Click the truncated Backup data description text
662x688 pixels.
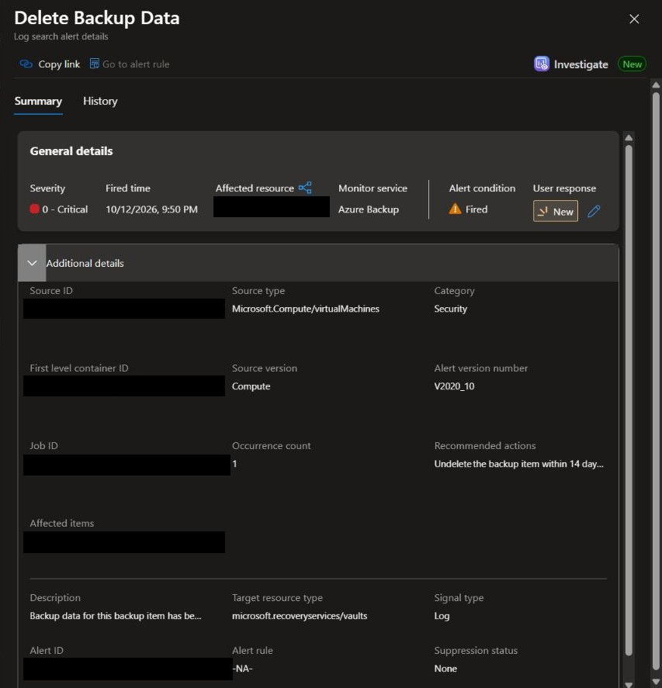pos(116,616)
